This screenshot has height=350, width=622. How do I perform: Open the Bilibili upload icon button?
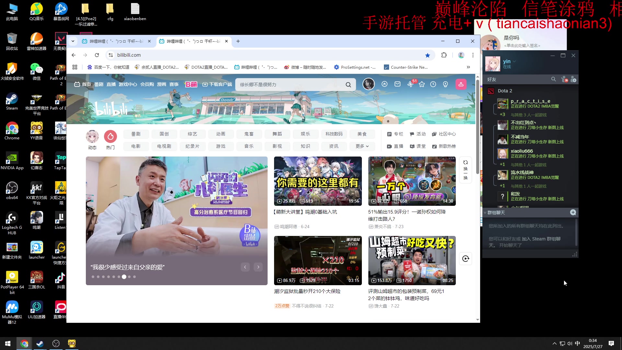pos(461,84)
